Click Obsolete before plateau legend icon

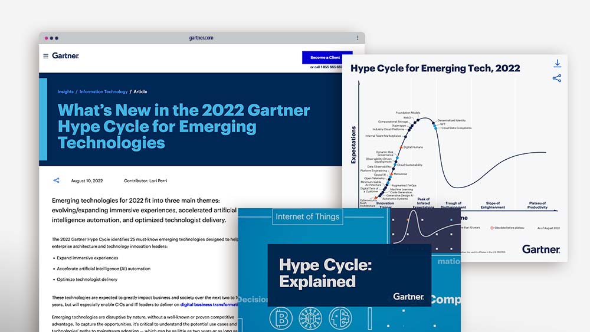(x=492, y=228)
